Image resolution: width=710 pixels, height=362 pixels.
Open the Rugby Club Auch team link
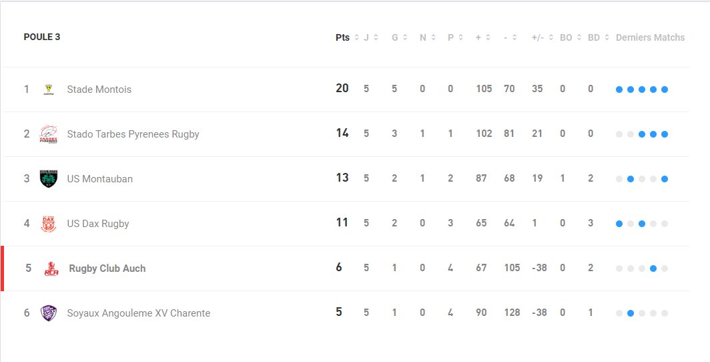[x=107, y=268]
